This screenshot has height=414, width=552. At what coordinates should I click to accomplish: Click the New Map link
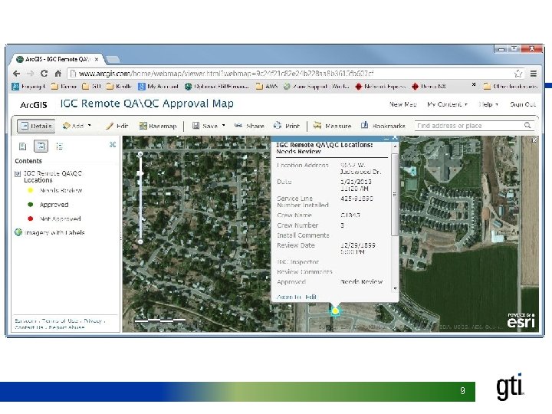click(x=402, y=104)
